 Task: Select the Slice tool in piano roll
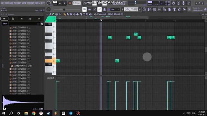81,14
